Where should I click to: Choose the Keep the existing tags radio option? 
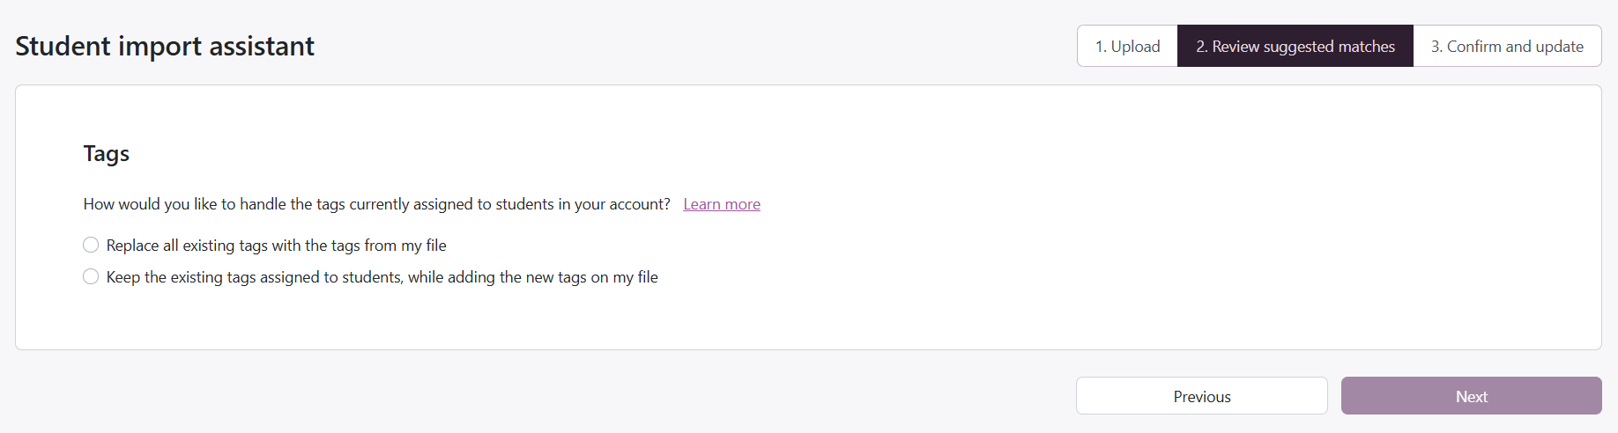point(91,276)
